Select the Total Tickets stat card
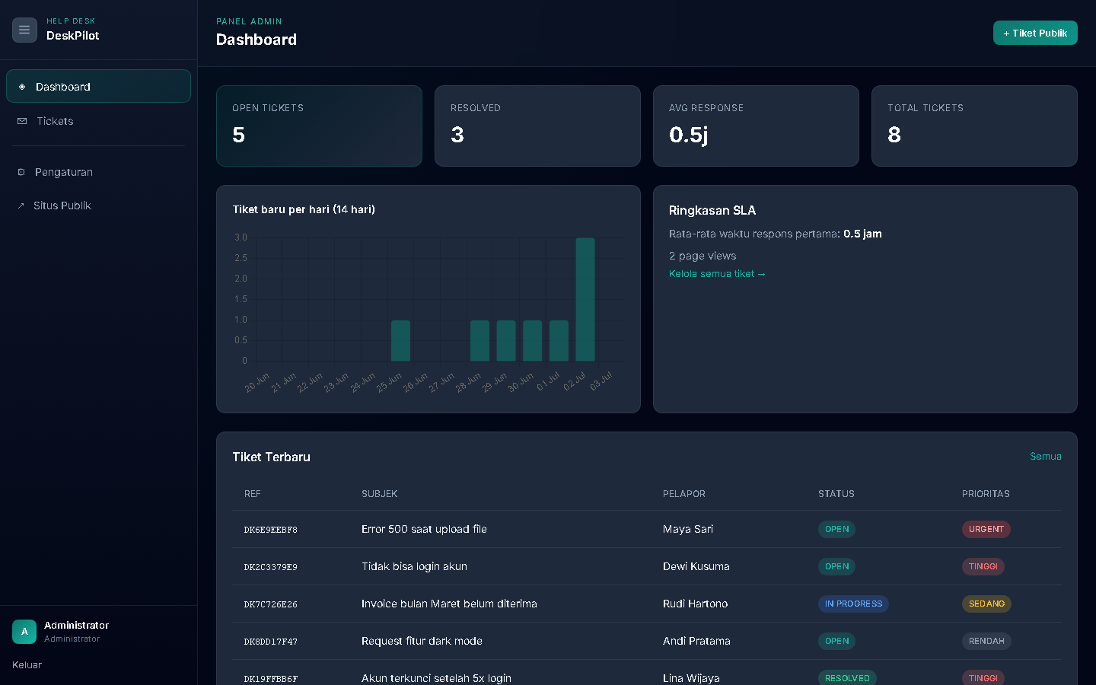Viewport: 1096px width, 685px height. tap(974, 126)
